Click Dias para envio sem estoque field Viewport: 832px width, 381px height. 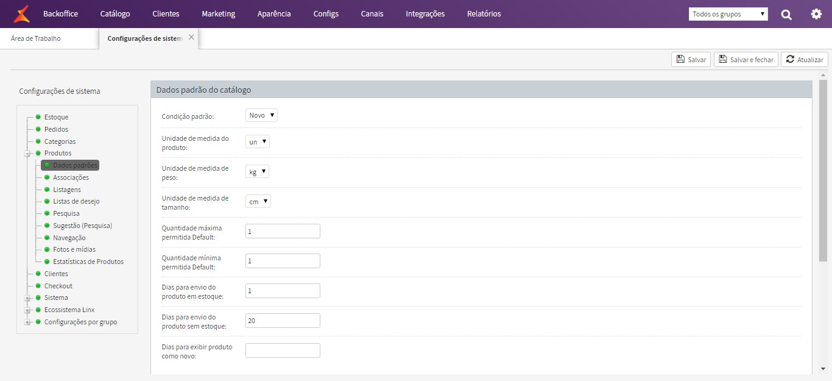tap(283, 321)
